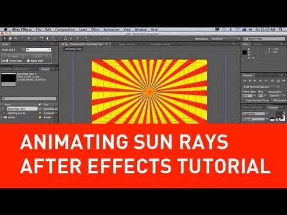Image resolution: width=287 pixels, height=215 pixels.
Task: Open the RAM Preview Options dropdown
Action: pyautogui.click(x=261, y=87)
